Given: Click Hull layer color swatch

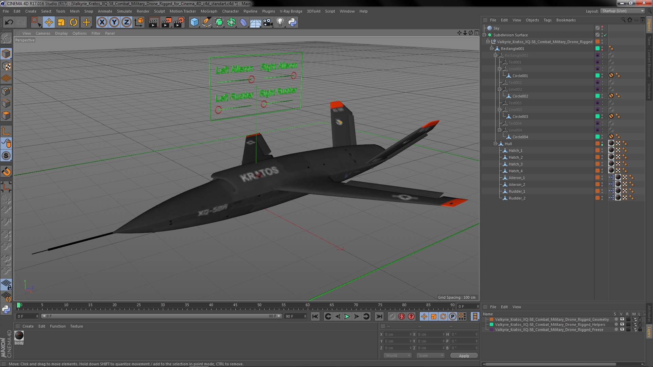Looking at the screenshot, I should click(598, 144).
